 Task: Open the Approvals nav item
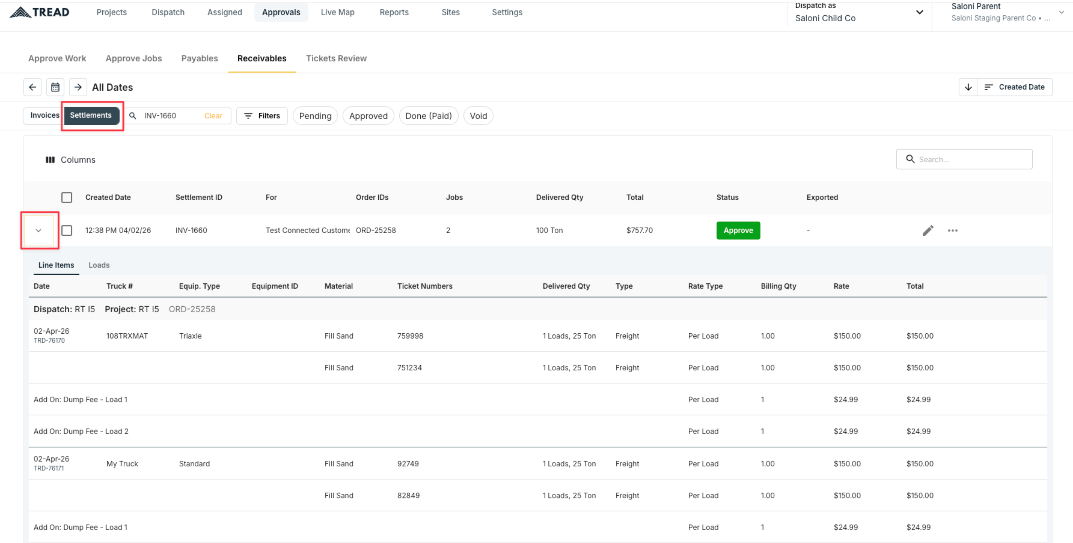[x=281, y=12]
